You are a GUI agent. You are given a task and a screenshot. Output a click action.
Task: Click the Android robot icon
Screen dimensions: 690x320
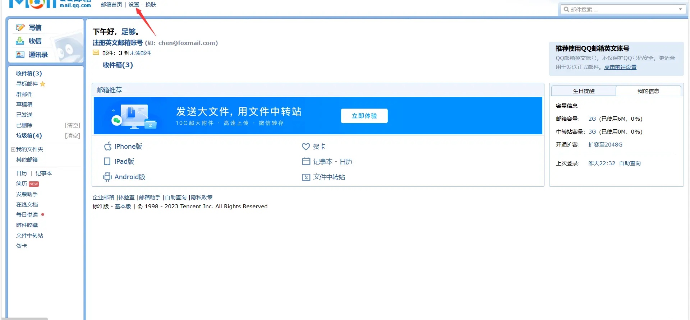[x=107, y=177]
